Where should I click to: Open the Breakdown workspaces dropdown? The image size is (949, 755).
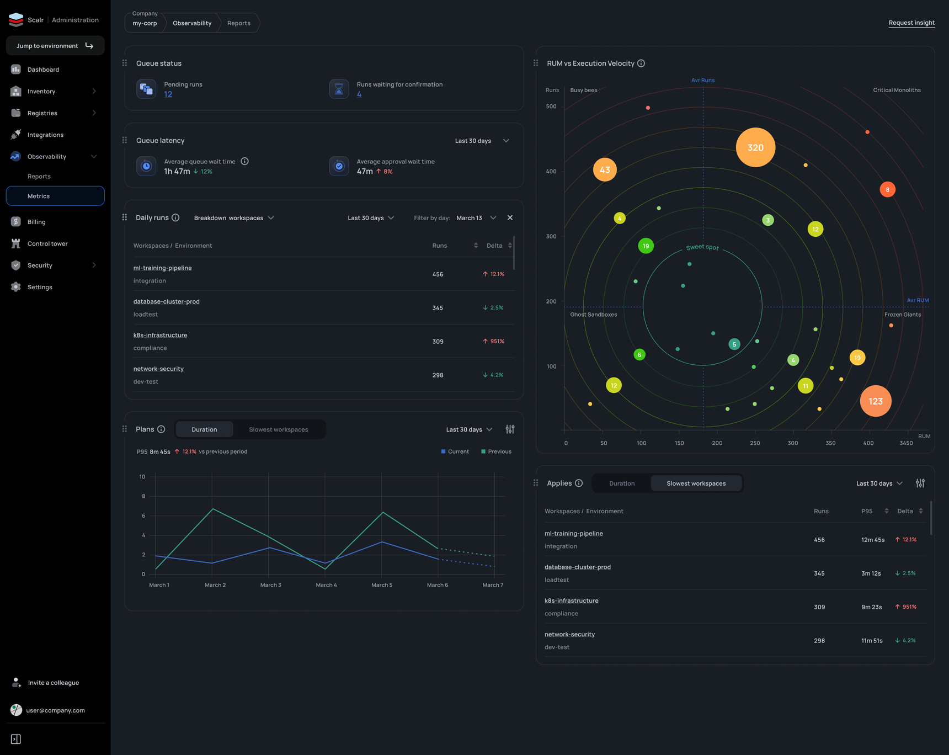pyautogui.click(x=234, y=218)
